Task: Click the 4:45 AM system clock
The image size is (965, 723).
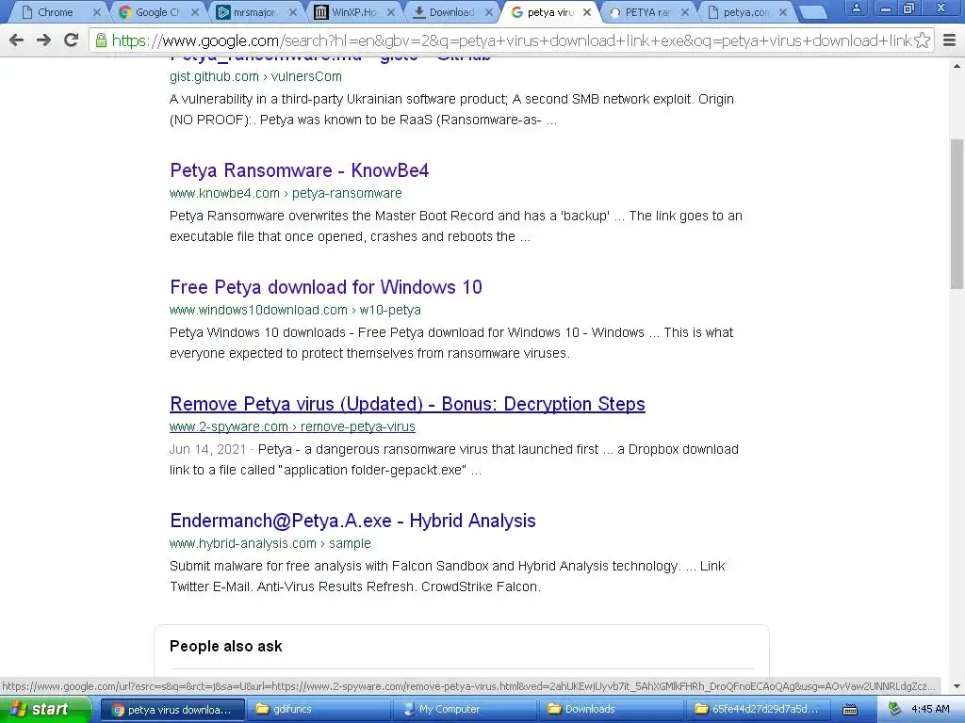Action: point(930,710)
